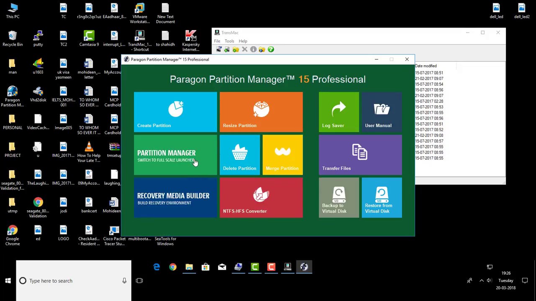Select New Text Document desktop file
The image size is (536, 301).
[165, 13]
